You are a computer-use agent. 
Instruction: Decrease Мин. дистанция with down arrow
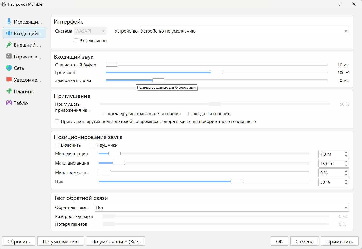(x=346, y=156)
